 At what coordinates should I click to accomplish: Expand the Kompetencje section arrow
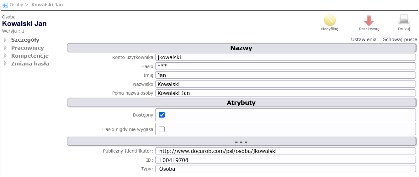5,56
